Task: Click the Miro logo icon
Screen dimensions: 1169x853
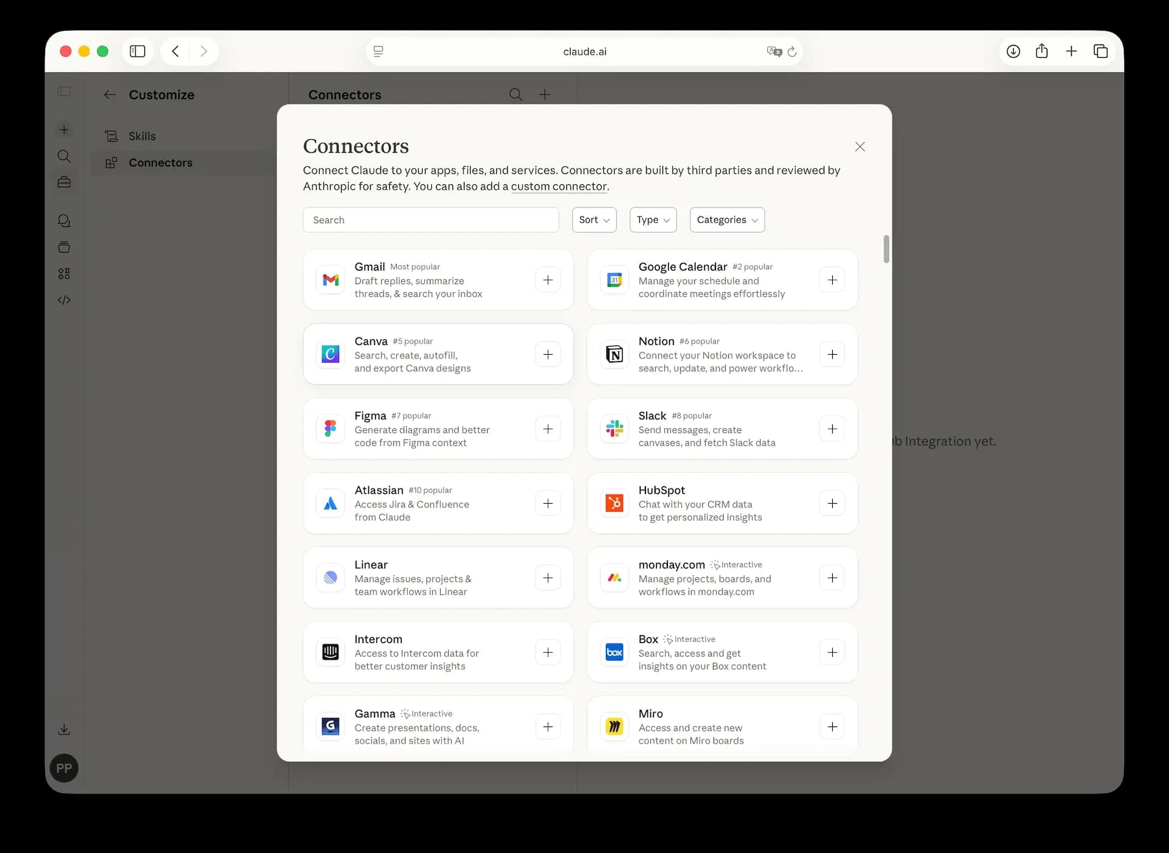Action: click(614, 726)
